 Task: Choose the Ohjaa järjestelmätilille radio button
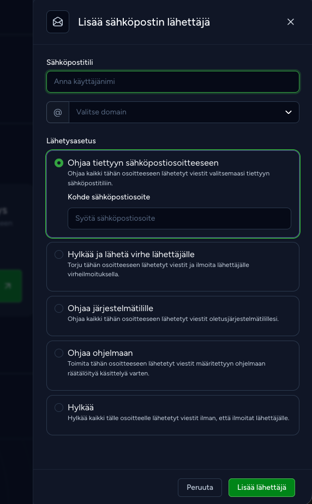[x=59, y=308]
